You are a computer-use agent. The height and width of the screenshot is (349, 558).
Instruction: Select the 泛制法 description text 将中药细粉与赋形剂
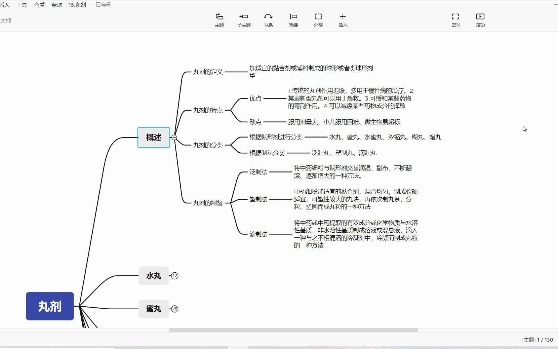[x=353, y=172]
